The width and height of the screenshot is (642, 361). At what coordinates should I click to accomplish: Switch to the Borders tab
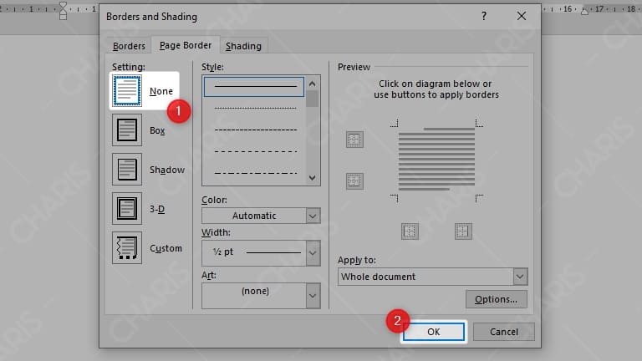coord(129,46)
